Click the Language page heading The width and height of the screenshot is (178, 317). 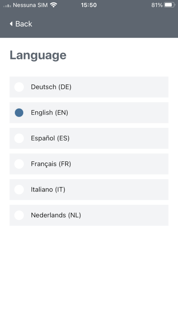tap(38, 55)
